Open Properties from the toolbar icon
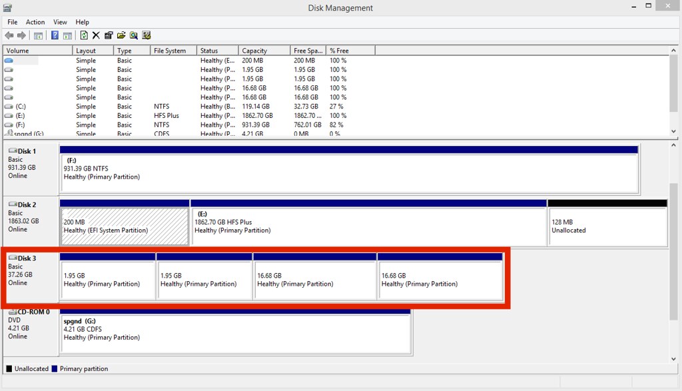 [x=109, y=36]
